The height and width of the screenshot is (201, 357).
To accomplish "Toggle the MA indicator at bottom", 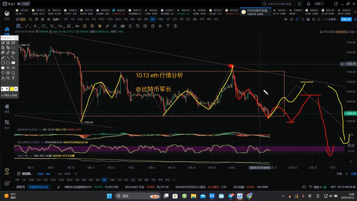I will coord(48,174).
